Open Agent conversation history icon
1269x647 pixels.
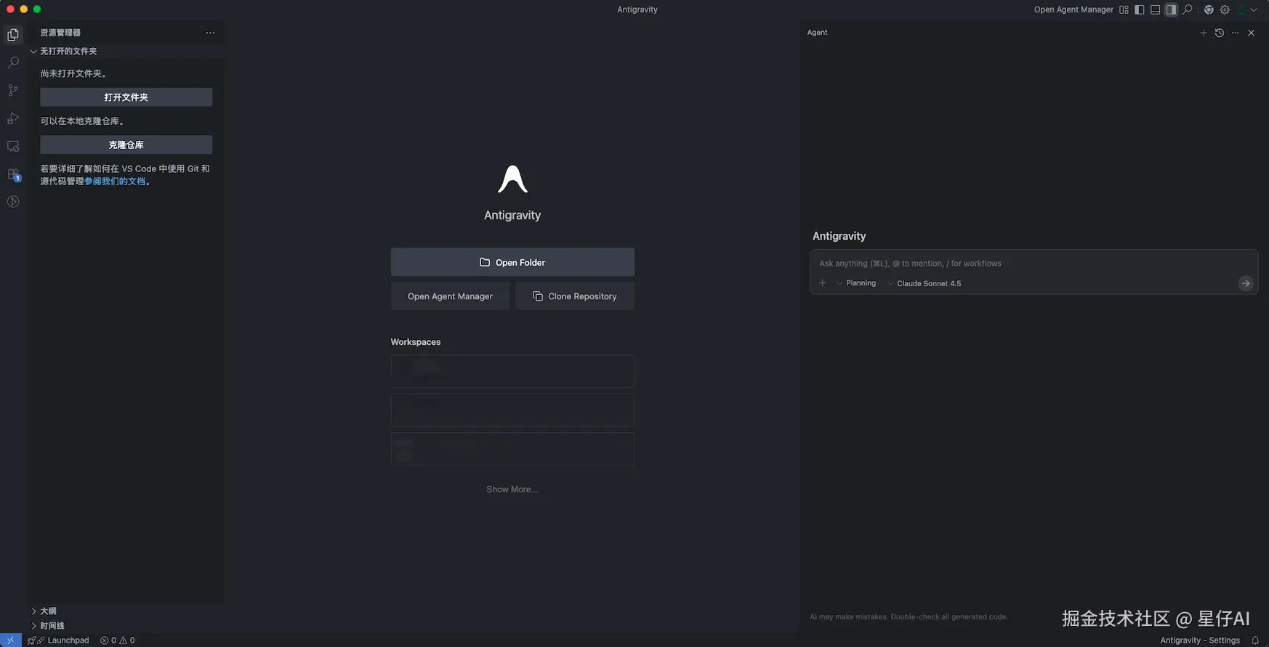tap(1220, 33)
